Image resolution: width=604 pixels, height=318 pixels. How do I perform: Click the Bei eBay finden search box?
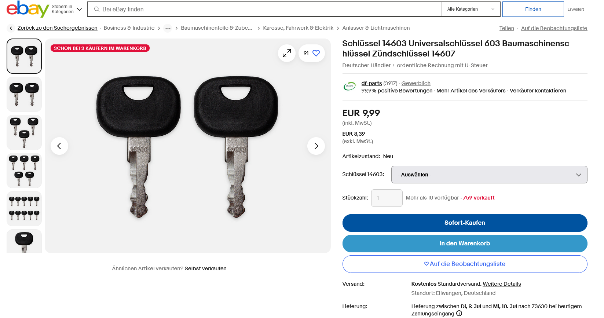[x=264, y=9]
